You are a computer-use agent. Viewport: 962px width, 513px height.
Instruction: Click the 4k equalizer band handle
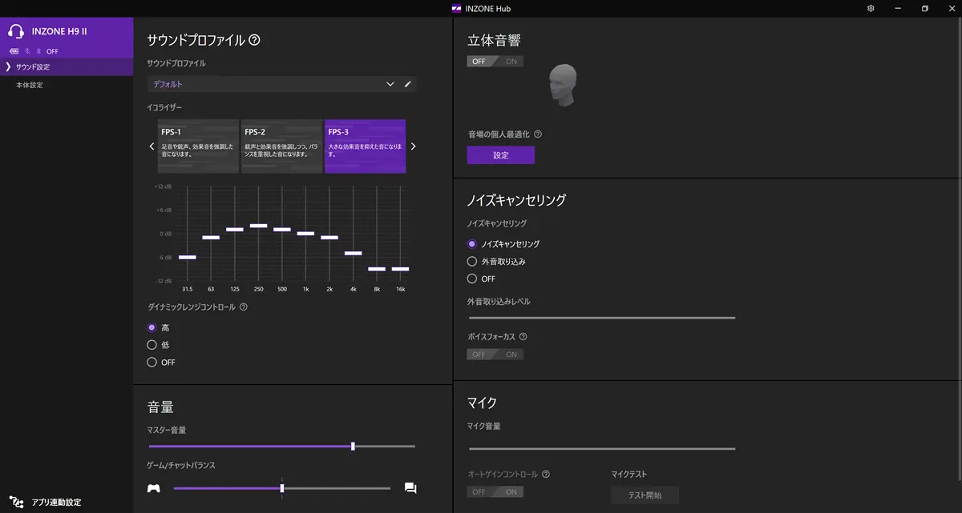pyautogui.click(x=354, y=253)
